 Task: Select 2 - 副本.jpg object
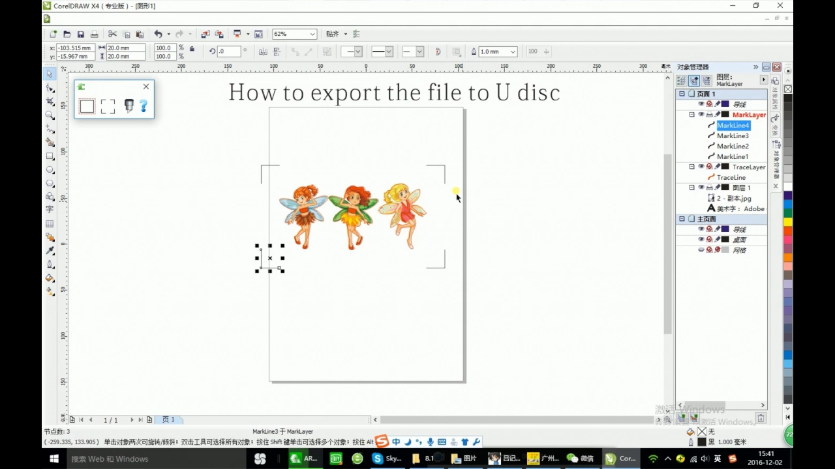pos(734,198)
